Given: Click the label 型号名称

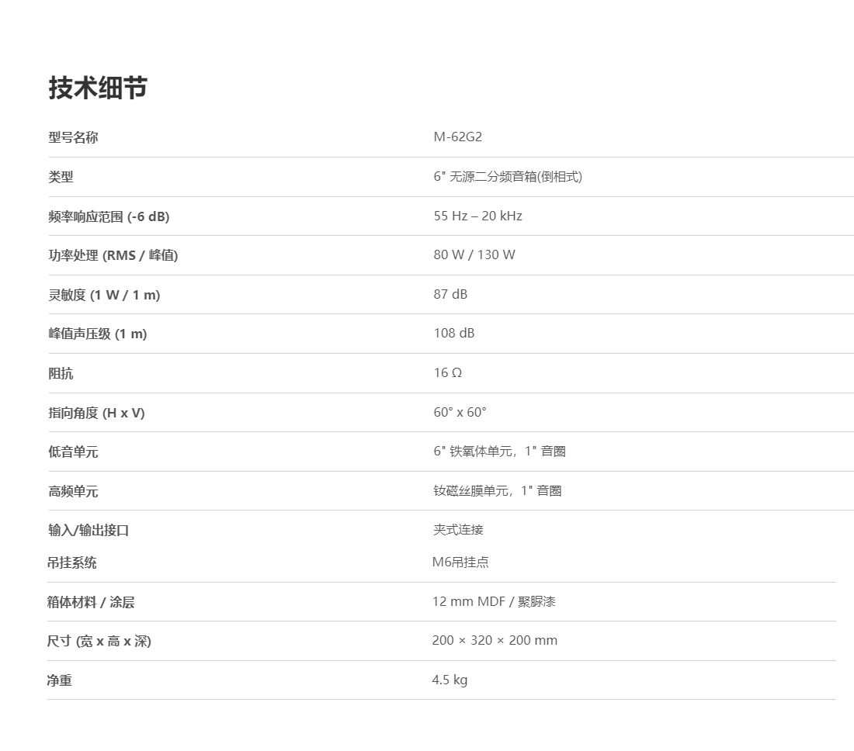Looking at the screenshot, I should pos(73,137).
